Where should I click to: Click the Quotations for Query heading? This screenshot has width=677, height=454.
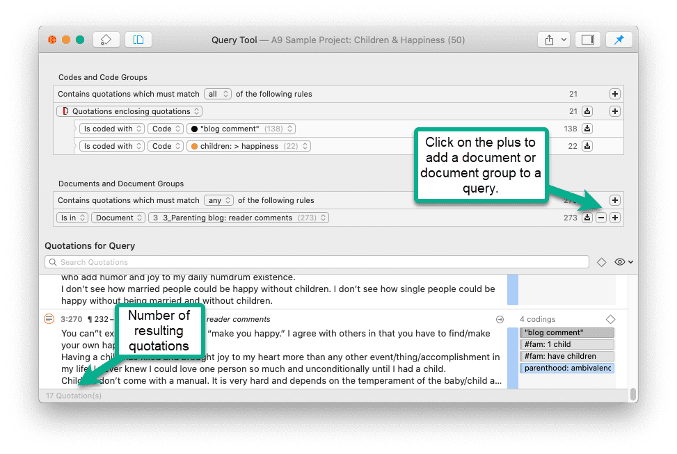tap(90, 245)
